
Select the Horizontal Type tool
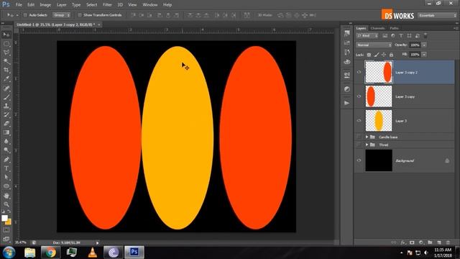pos(6,168)
